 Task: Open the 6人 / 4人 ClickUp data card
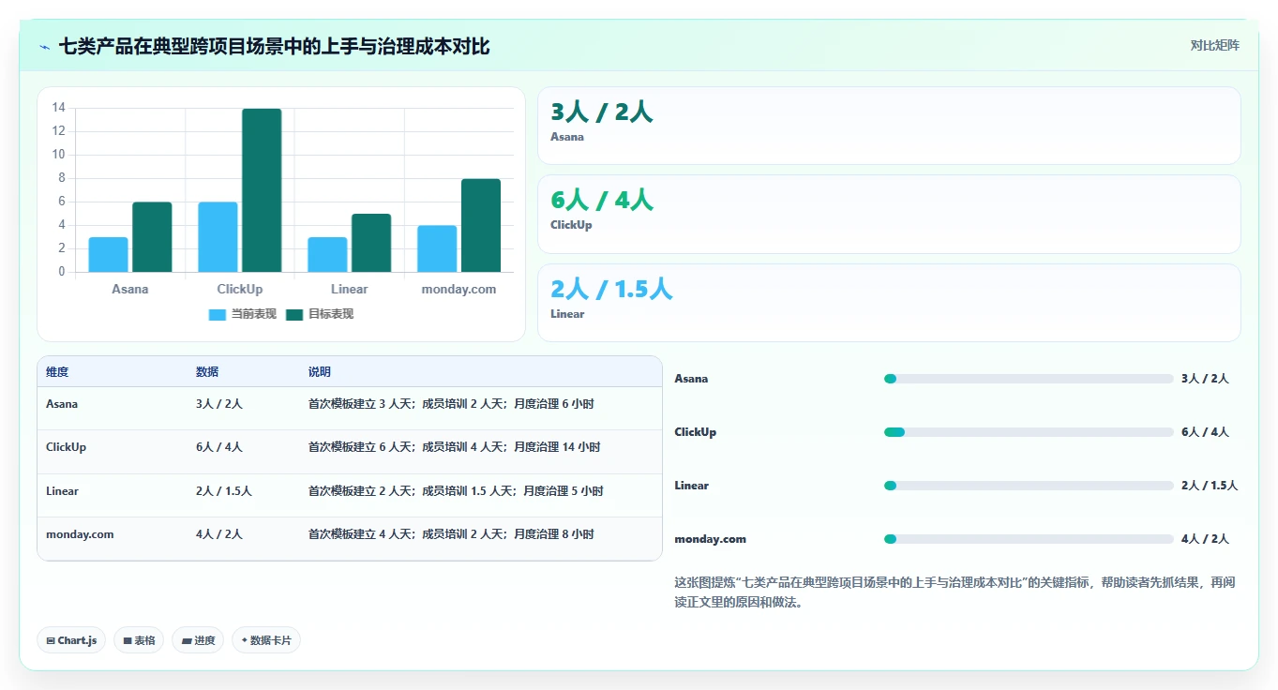point(889,214)
